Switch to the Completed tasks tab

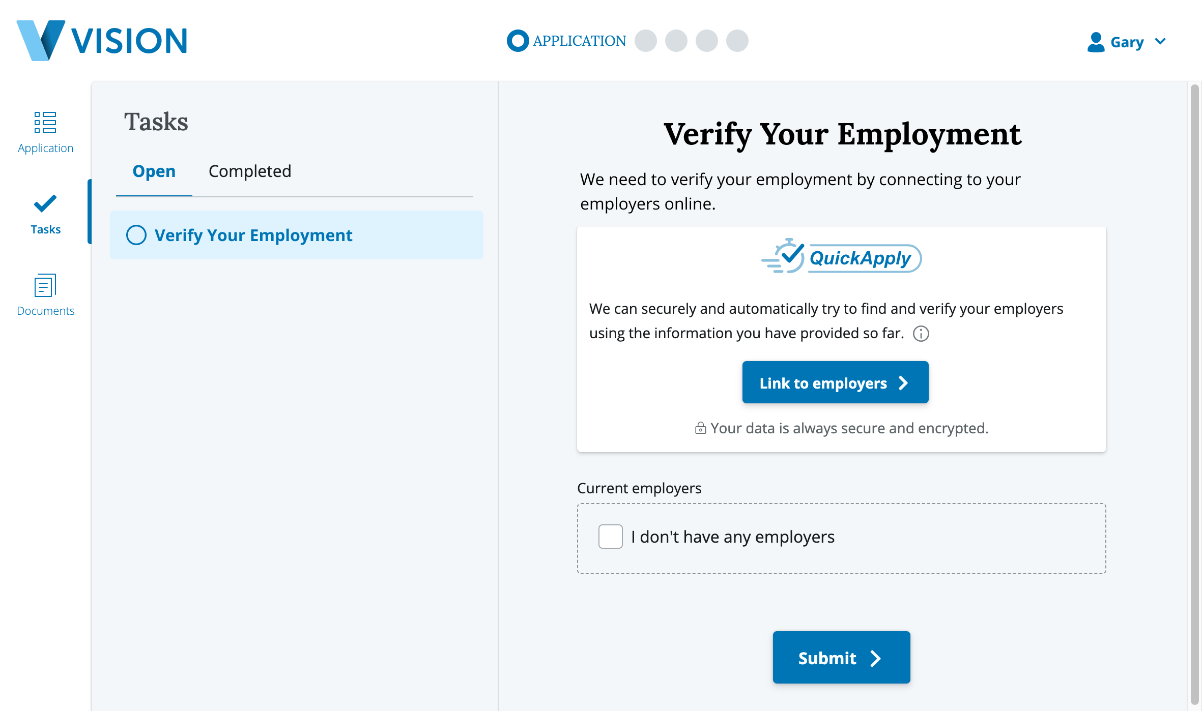click(x=250, y=171)
